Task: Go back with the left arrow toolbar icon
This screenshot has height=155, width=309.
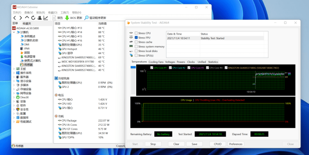Action: (x=15, y=18)
